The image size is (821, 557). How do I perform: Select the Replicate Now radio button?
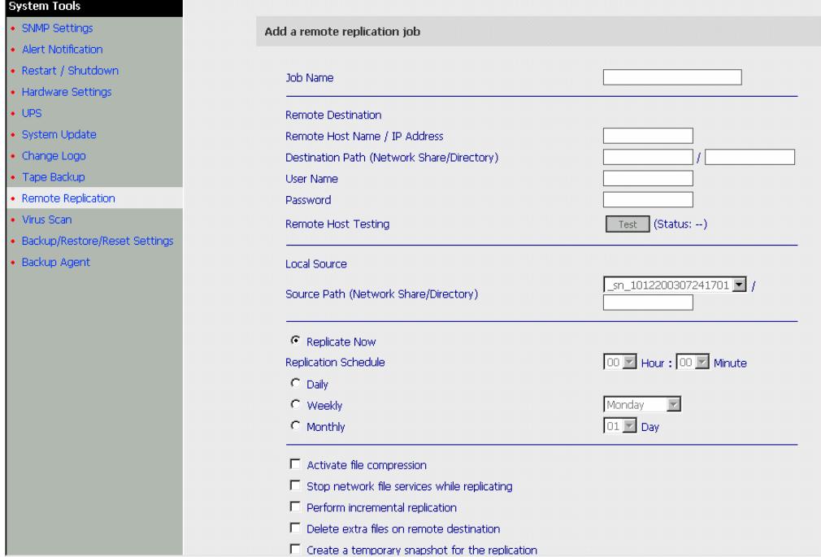click(295, 341)
